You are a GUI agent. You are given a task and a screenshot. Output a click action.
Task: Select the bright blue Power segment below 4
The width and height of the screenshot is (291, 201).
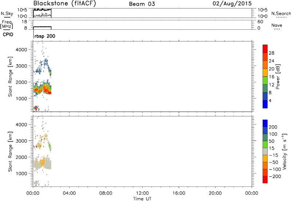265,104
